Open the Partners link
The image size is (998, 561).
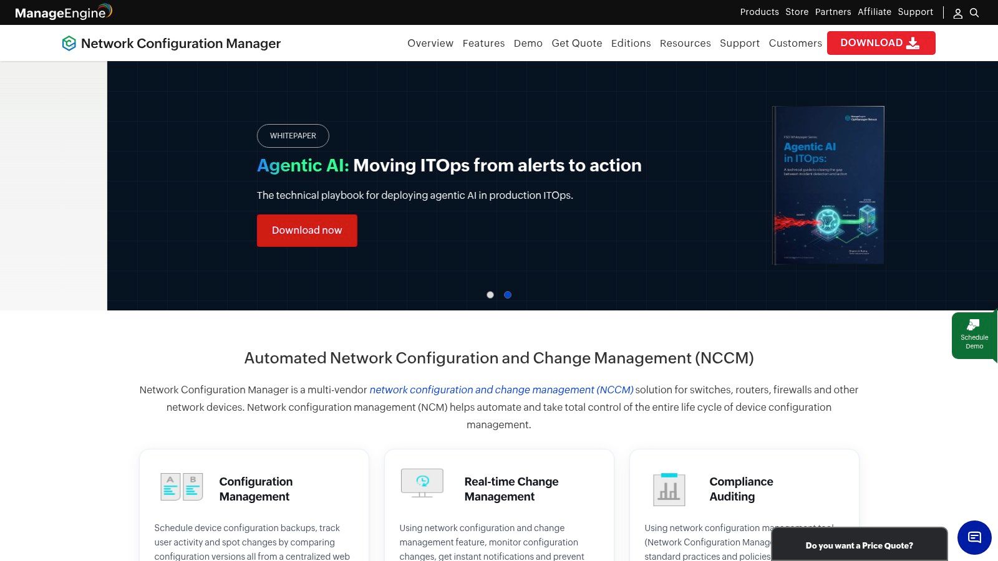click(833, 12)
